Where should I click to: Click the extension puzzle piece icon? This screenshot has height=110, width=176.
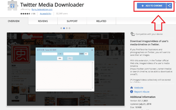[x=13, y=5]
